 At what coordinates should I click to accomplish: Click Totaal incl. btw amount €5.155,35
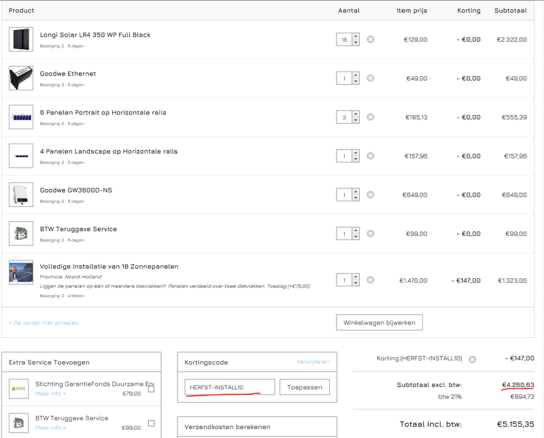[x=515, y=424]
